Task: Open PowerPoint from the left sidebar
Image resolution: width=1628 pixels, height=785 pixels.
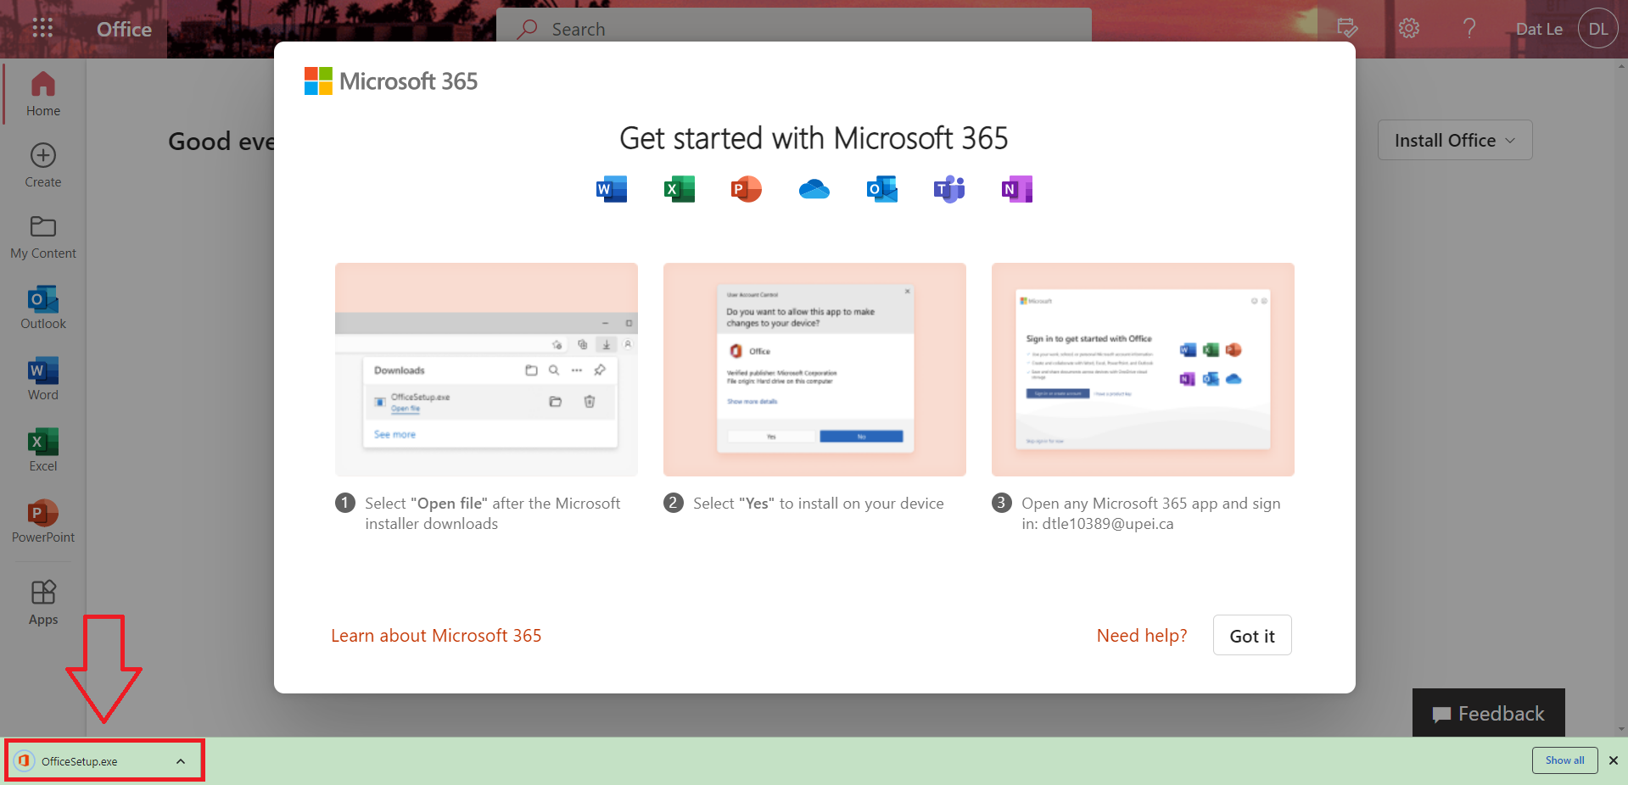Action: point(42,520)
